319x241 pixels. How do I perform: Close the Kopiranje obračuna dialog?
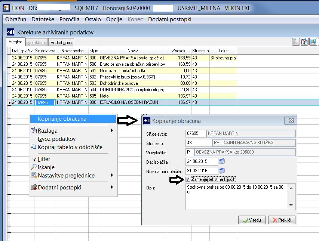click(291, 121)
